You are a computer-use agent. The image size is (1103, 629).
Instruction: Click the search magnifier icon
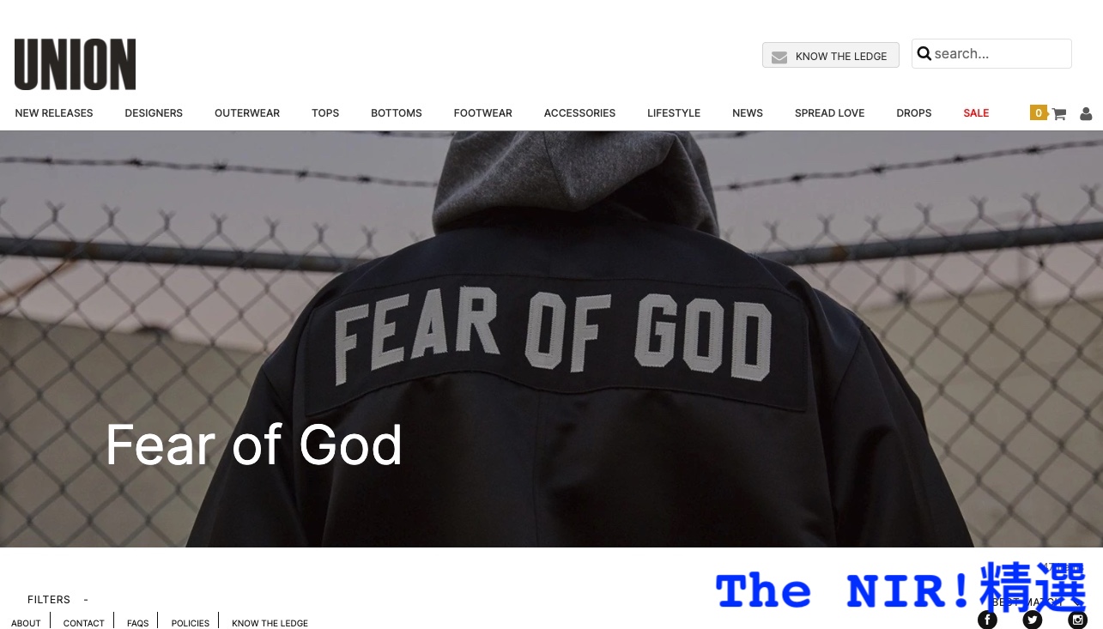pyautogui.click(x=924, y=53)
